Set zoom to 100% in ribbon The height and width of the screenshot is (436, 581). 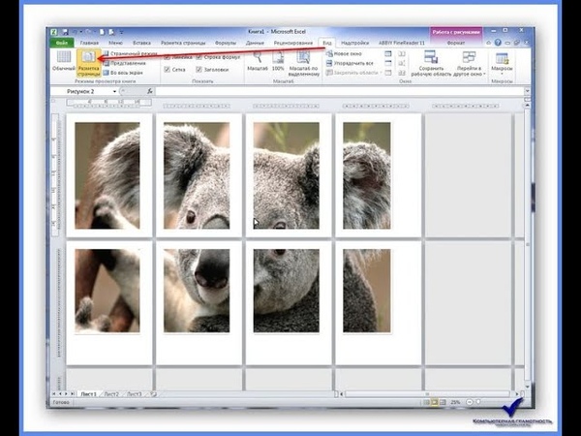pos(278,61)
